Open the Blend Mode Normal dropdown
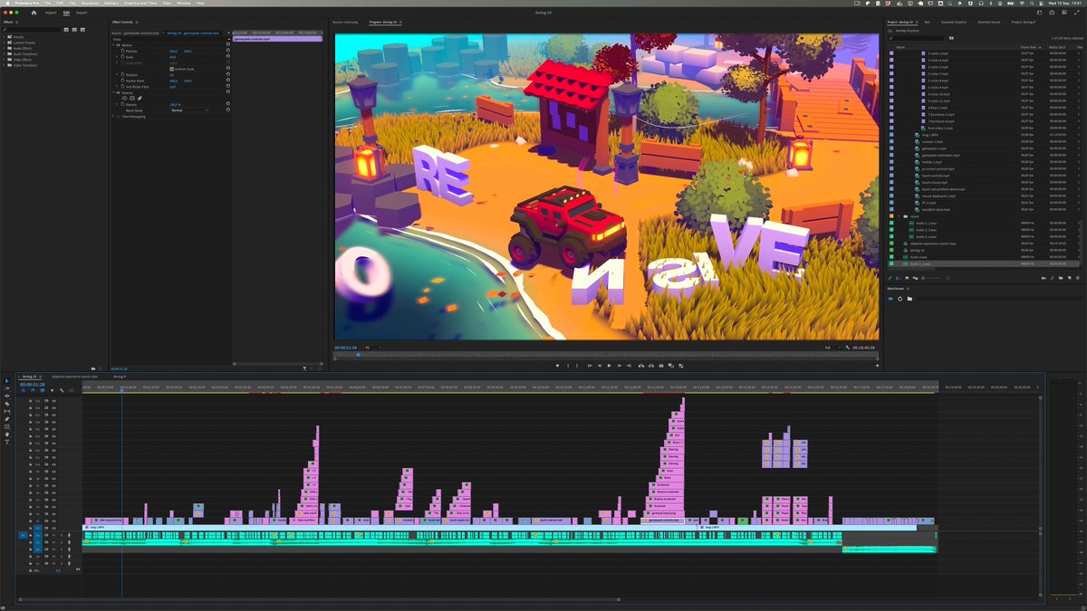1087x611 pixels. click(x=189, y=110)
